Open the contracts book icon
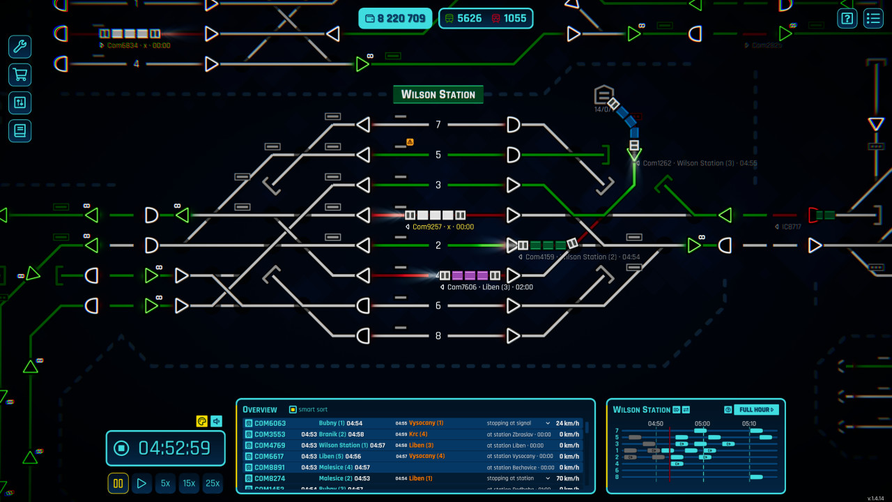This screenshot has width=892, height=502. (x=20, y=130)
